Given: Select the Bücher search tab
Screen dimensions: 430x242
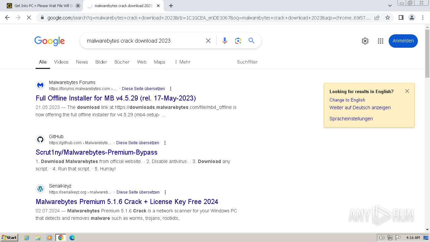Looking at the screenshot, I should pyautogui.click(x=122, y=62).
